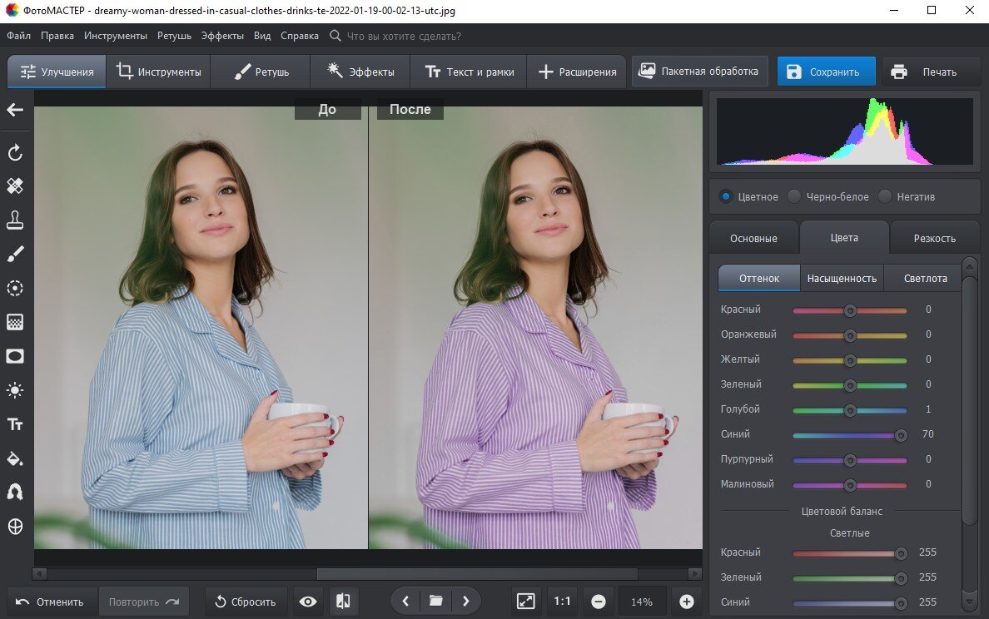Click the search magnifier icon in menu bar
The height and width of the screenshot is (619, 989).
pyautogui.click(x=335, y=36)
